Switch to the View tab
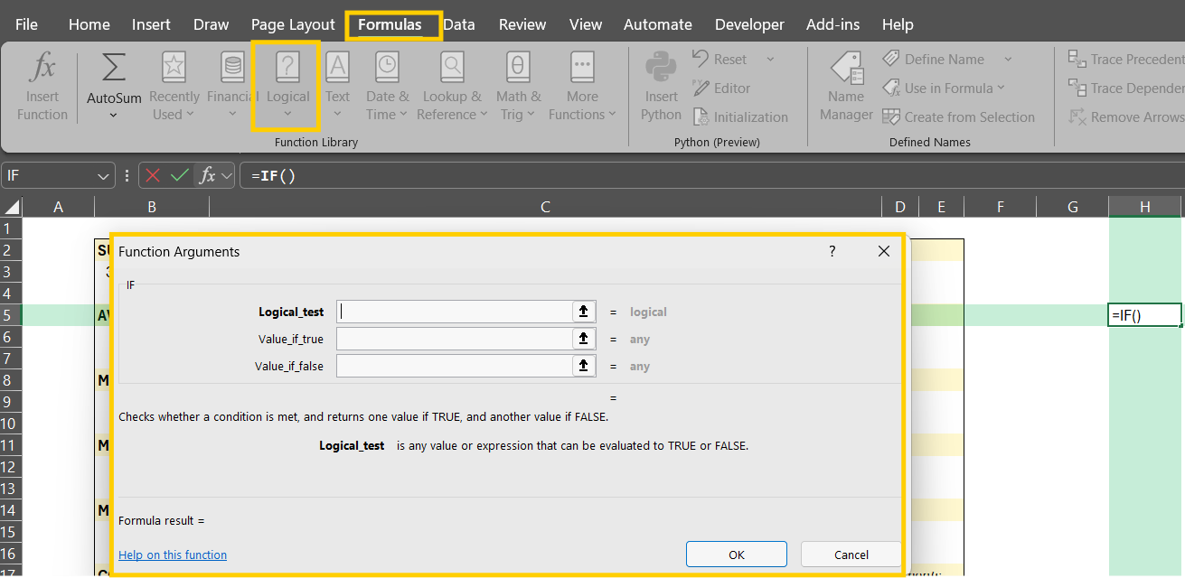The width and height of the screenshot is (1185, 578). pos(586,24)
